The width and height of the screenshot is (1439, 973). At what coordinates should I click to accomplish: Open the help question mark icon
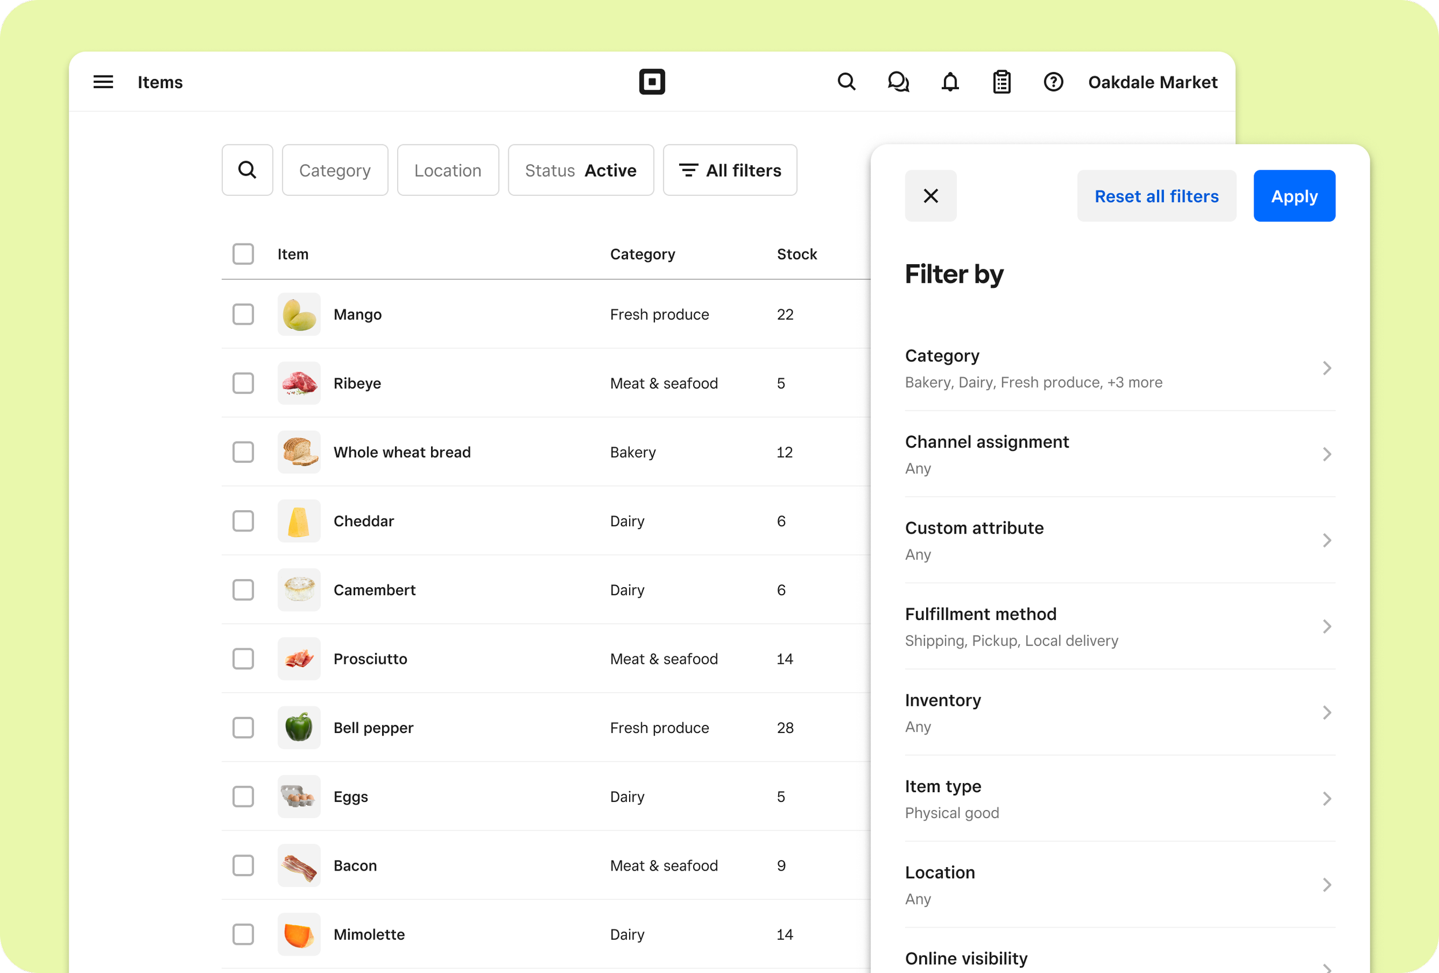[x=1053, y=82]
